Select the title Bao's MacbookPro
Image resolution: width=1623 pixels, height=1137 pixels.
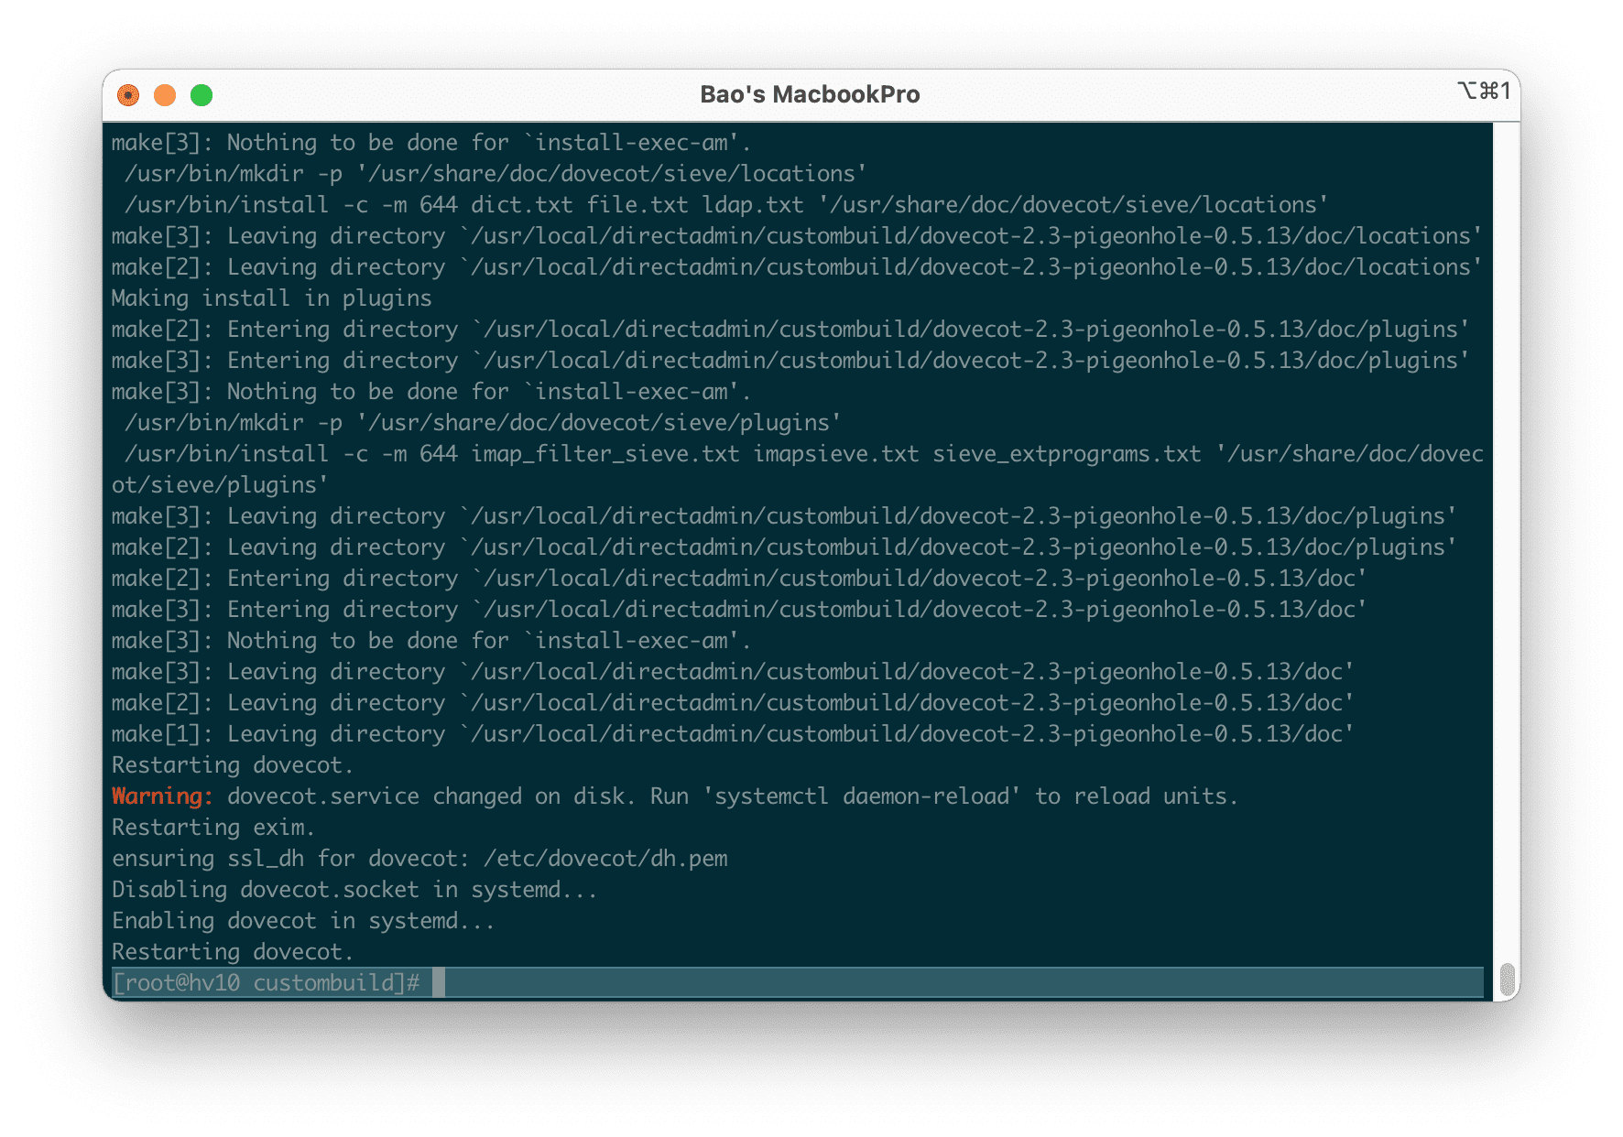click(x=810, y=93)
